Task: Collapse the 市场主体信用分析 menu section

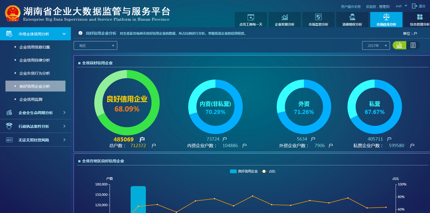Action: pyautogui.click(x=64, y=34)
